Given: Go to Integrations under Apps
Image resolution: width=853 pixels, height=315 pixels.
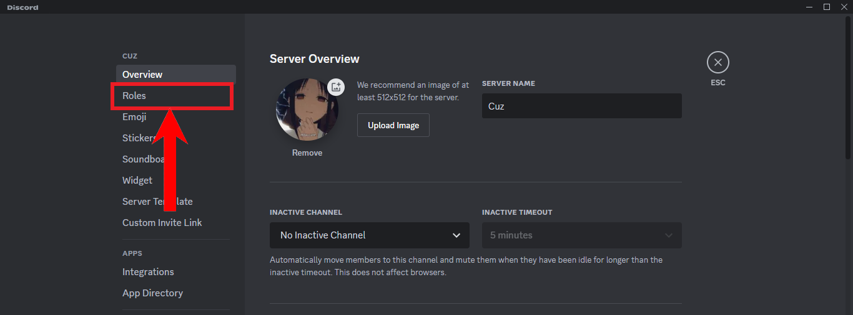Looking at the screenshot, I should (x=176, y=272).
